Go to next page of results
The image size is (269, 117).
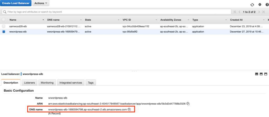(259, 12)
